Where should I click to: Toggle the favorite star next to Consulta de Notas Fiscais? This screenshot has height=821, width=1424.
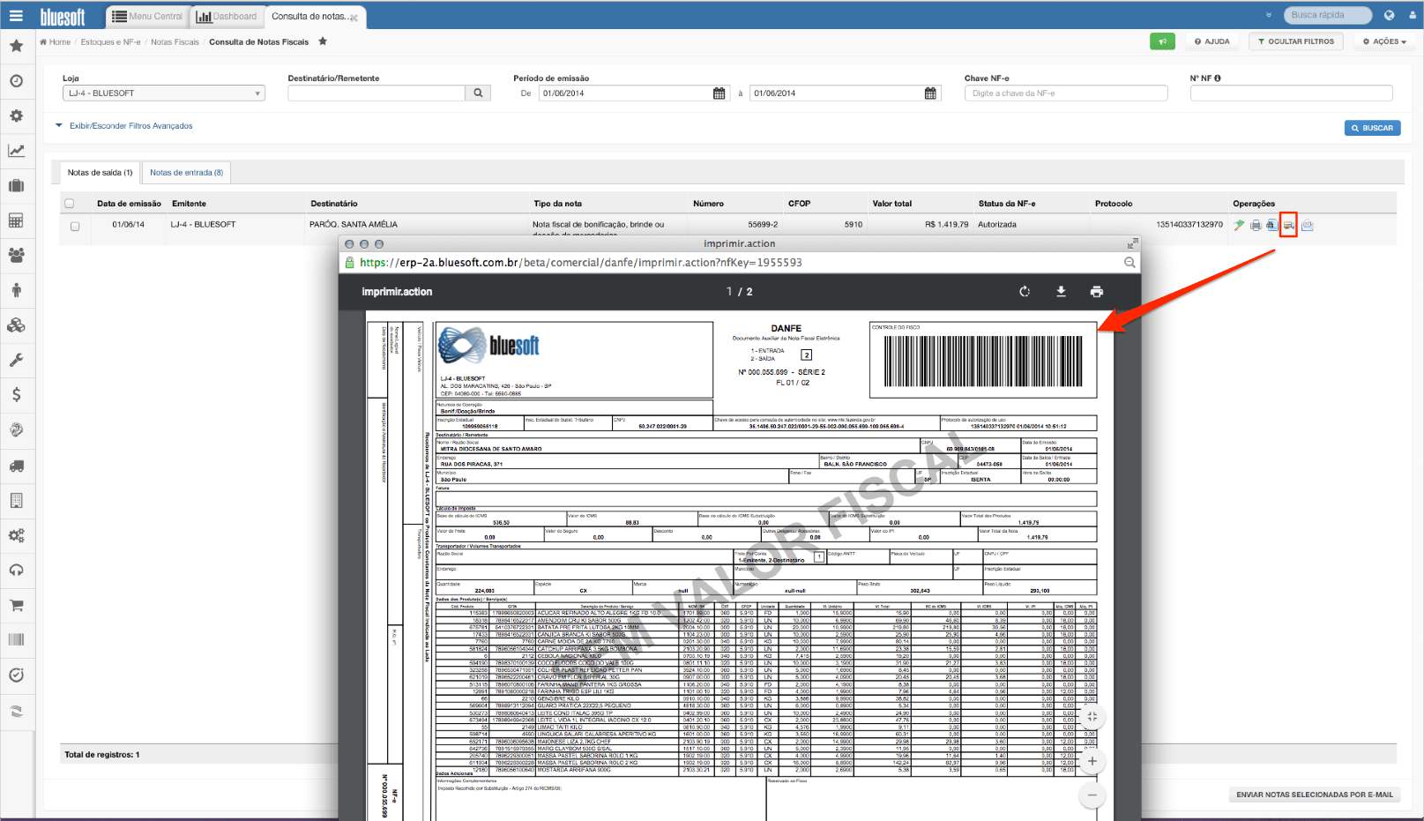coord(322,41)
